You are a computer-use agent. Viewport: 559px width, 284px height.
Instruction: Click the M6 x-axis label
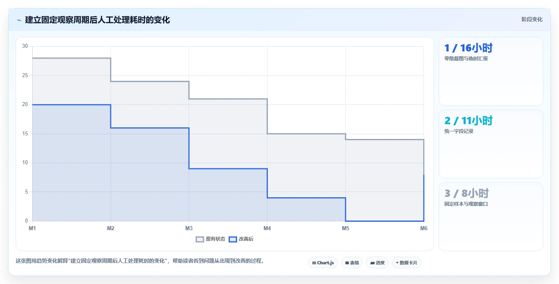tap(423, 228)
